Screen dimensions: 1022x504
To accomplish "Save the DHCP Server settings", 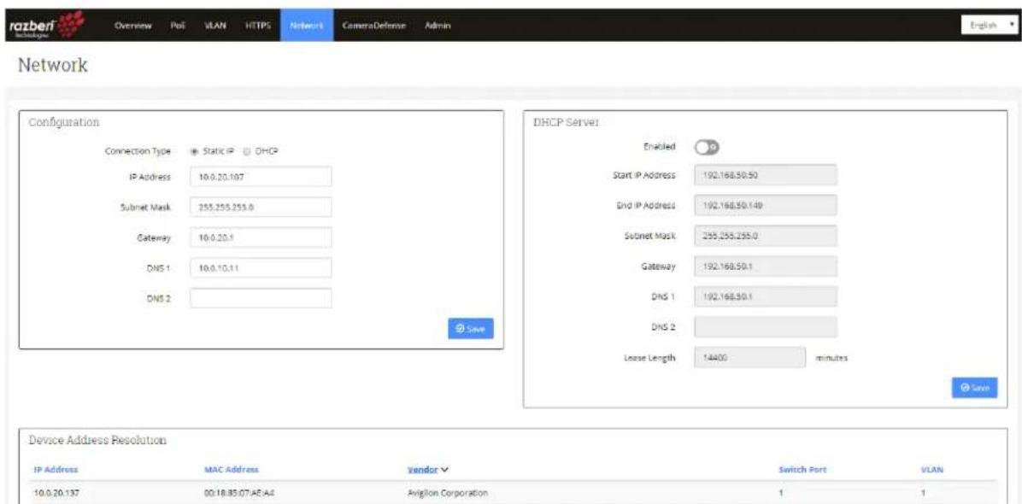I will pos(974,388).
